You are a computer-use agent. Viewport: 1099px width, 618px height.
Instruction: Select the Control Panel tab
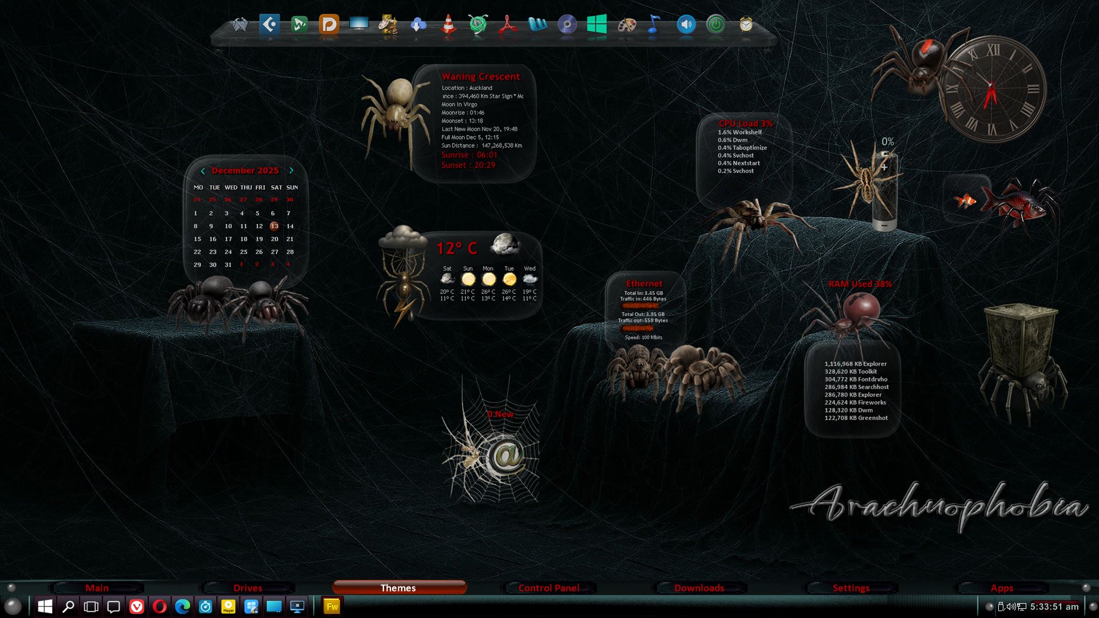[x=548, y=588]
